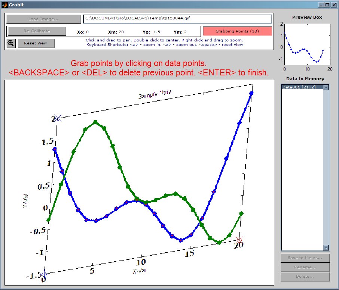The height and width of the screenshot is (290, 339).
Task: Click the origin calibration marker at -1.5
Action: click(45, 274)
